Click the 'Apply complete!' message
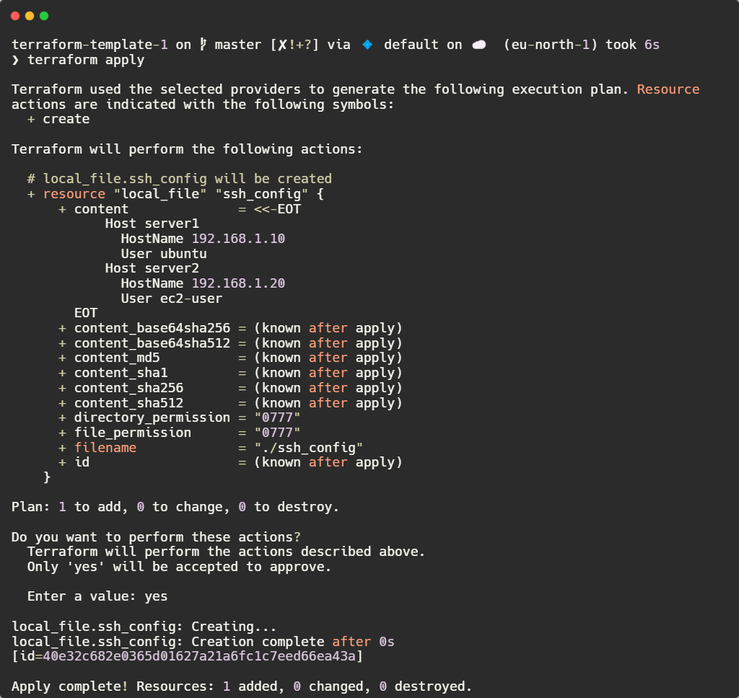 point(70,686)
